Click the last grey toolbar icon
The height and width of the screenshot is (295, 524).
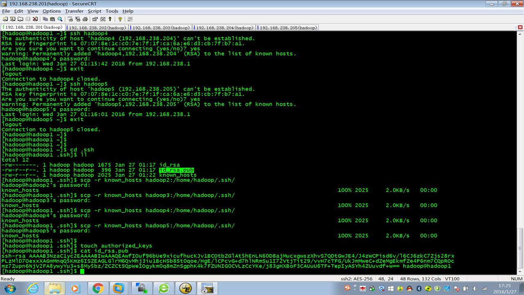click(x=130, y=19)
